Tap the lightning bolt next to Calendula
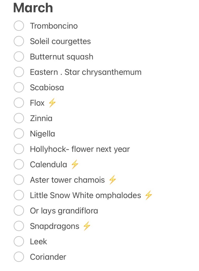 coord(75,165)
